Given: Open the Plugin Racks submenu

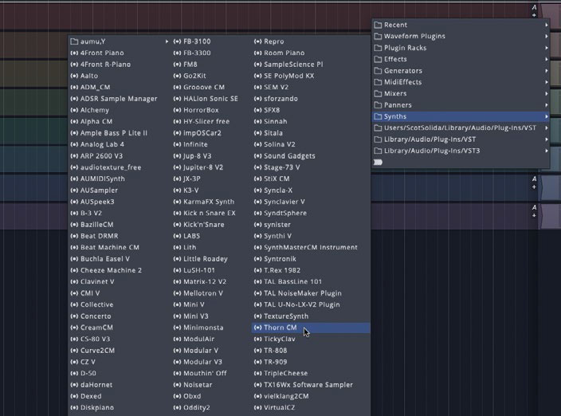Looking at the screenshot, I should 461,48.
